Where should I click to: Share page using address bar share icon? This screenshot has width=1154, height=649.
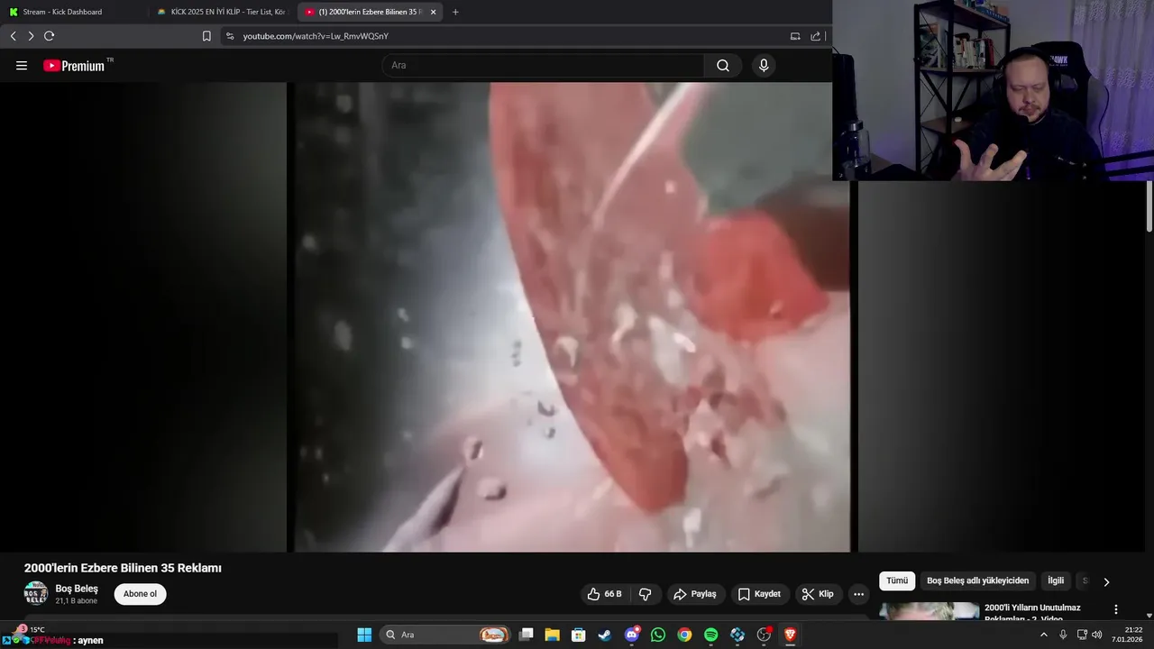point(816,36)
